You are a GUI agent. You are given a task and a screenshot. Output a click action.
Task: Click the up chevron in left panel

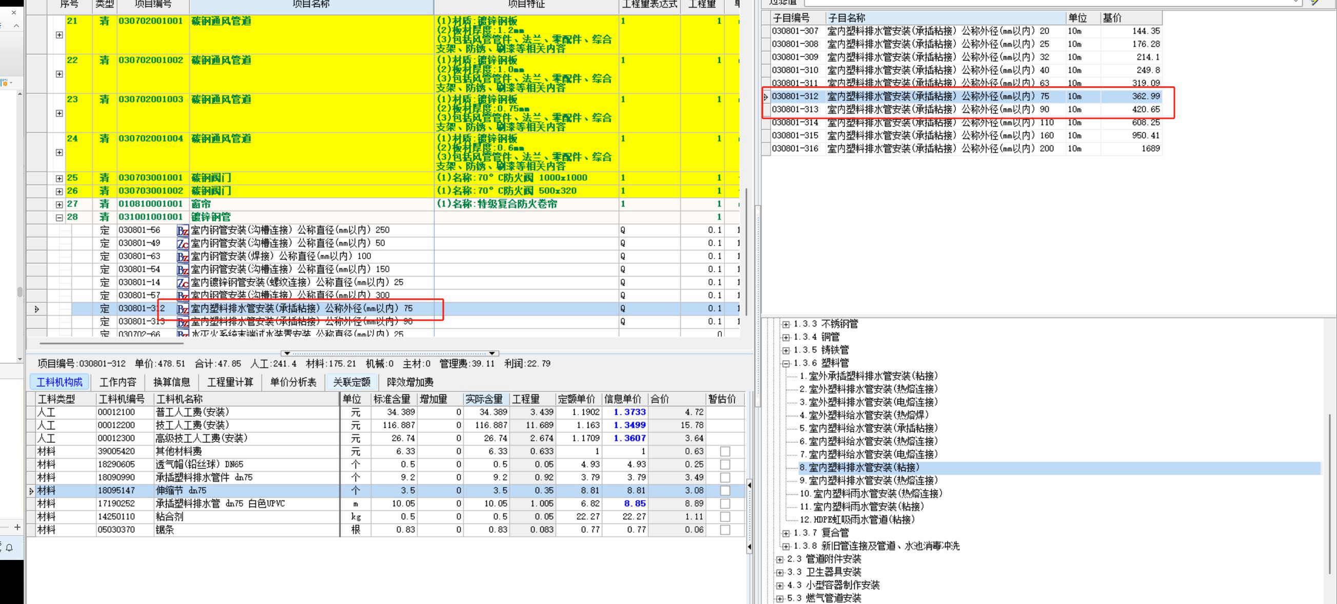pos(16,26)
